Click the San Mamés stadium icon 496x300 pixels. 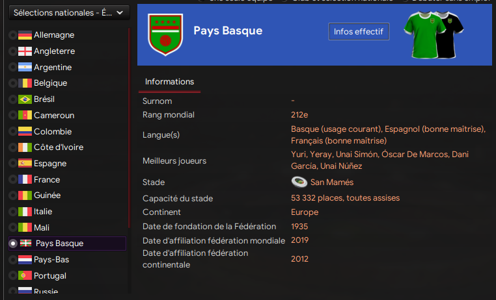(299, 182)
